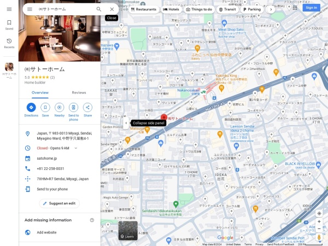The height and width of the screenshot is (246, 328).
Task: Click Send Product Feedback footer link
Action: click(x=280, y=244)
